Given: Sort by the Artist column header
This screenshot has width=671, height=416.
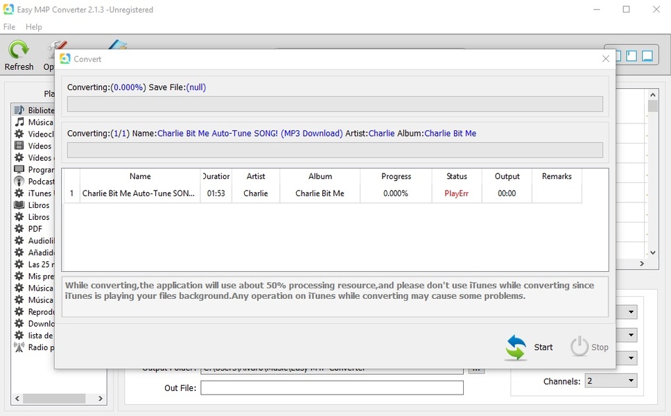Looking at the screenshot, I should (x=256, y=176).
